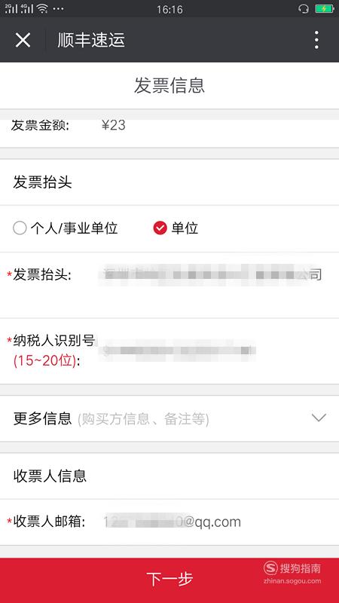Tap the headset icon in status bar
This screenshot has width=339, height=603.
[304, 8]
